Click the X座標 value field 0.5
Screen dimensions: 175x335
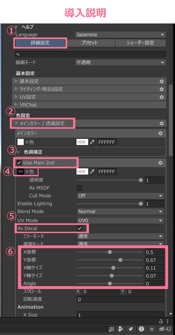click(154, 252)
